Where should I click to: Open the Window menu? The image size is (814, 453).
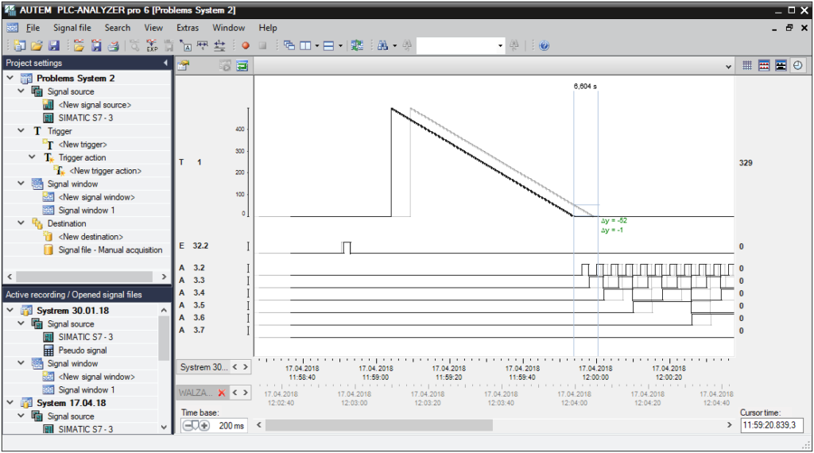tap(228, 28)
